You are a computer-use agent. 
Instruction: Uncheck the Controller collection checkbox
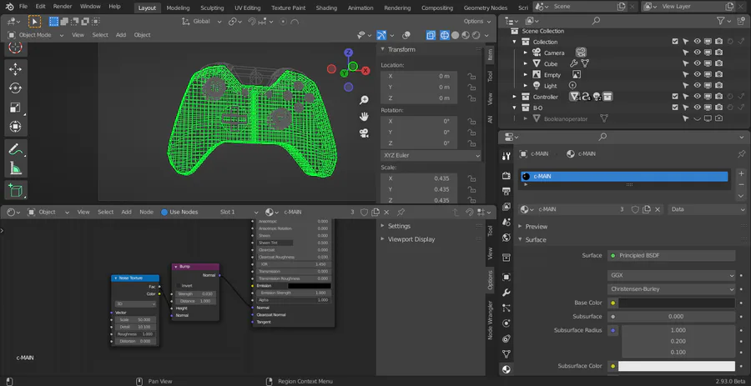(x=675, y=97)
